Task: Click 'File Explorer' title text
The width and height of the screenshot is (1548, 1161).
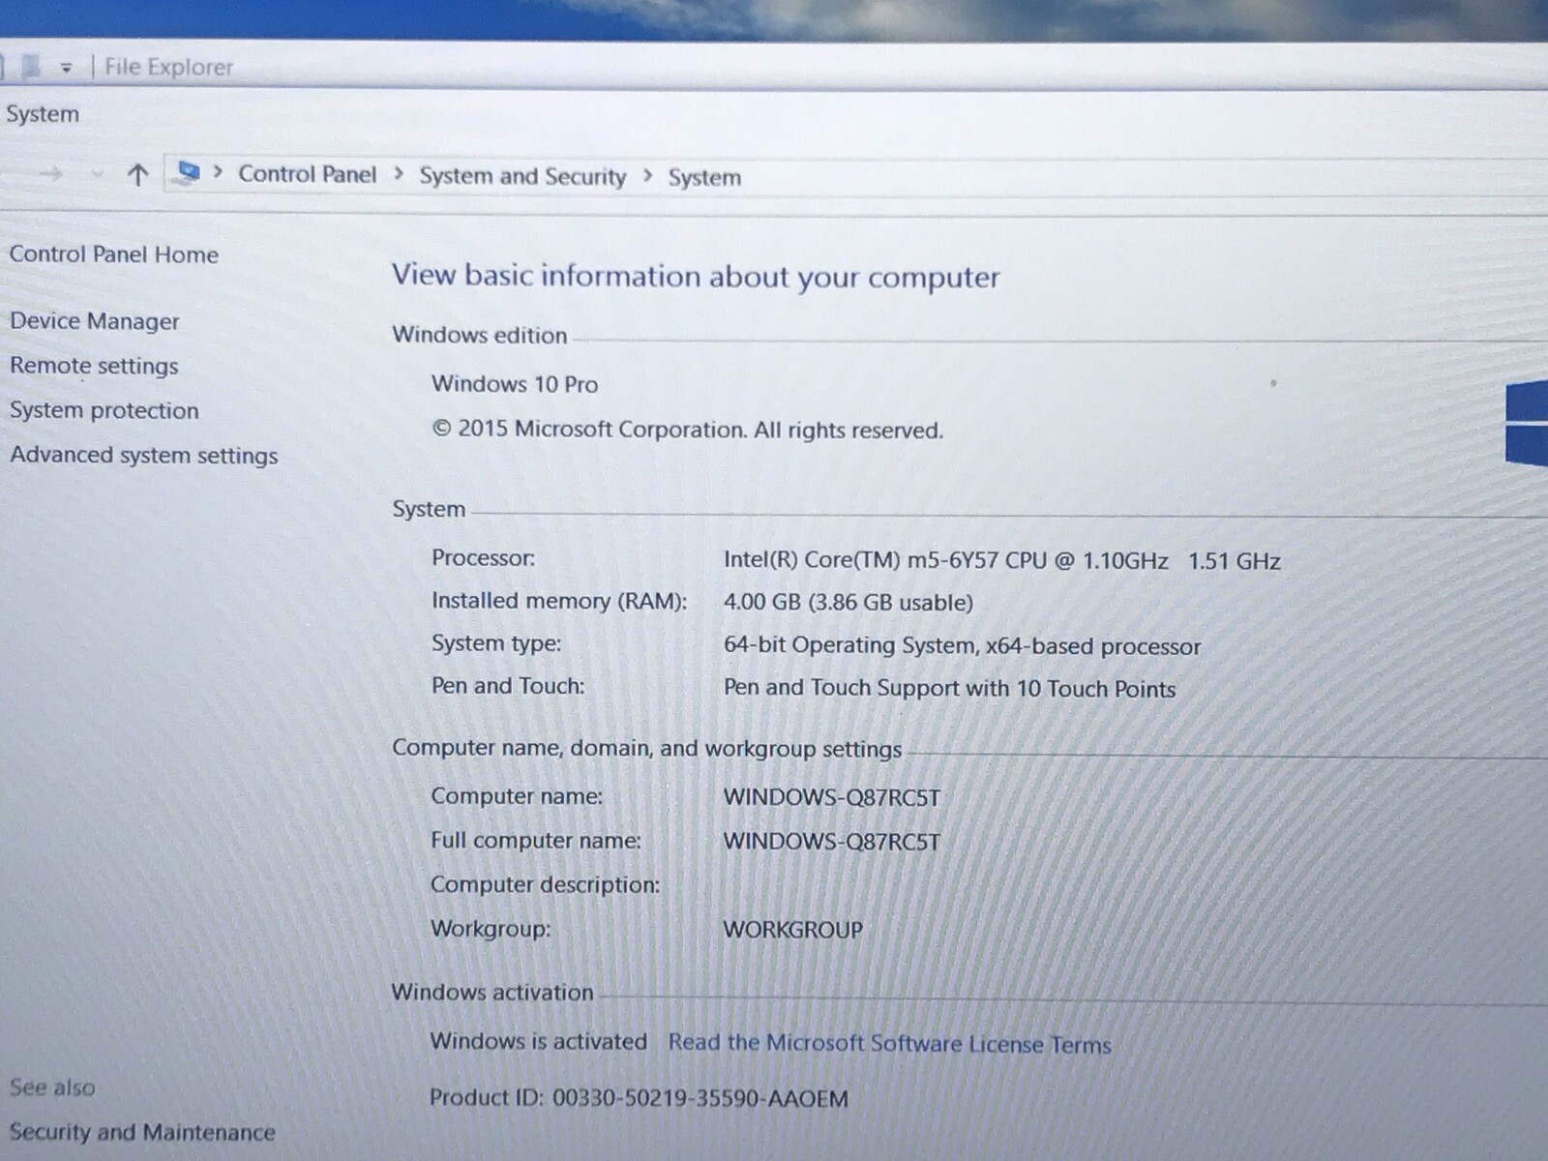Action: point(169,67)
